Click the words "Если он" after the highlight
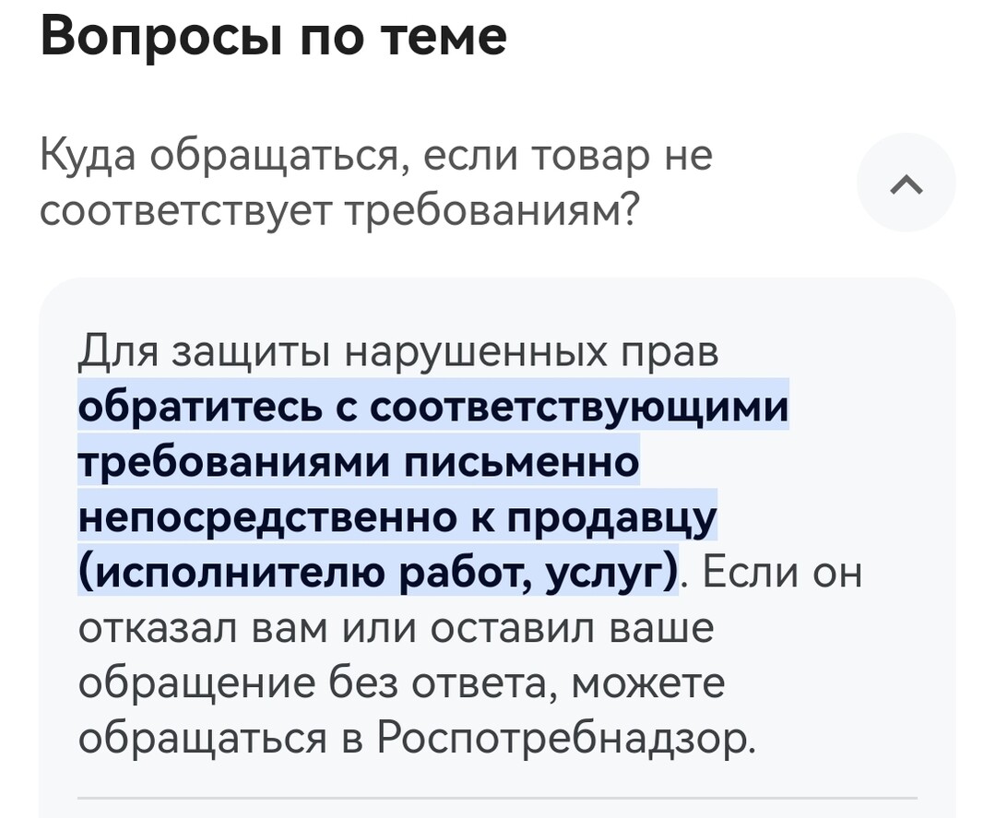The image size is (995, 818). [x=783, y=574]
